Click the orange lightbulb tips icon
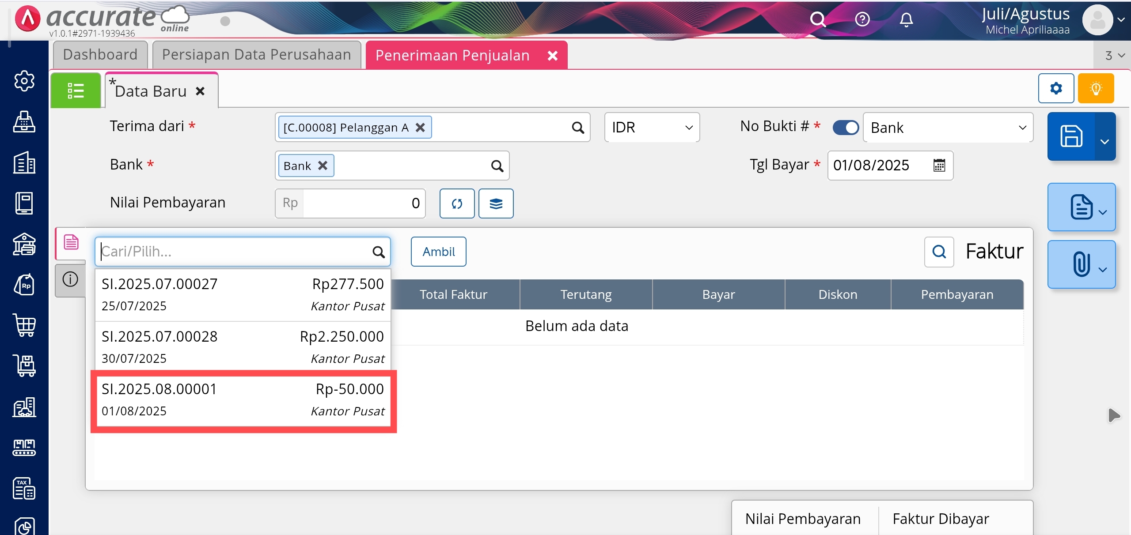The width and height of the screenshot is (1131, 535). [x=1096, y=89]
